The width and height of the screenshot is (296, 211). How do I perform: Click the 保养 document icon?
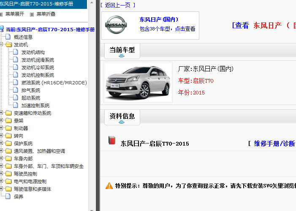8,197
